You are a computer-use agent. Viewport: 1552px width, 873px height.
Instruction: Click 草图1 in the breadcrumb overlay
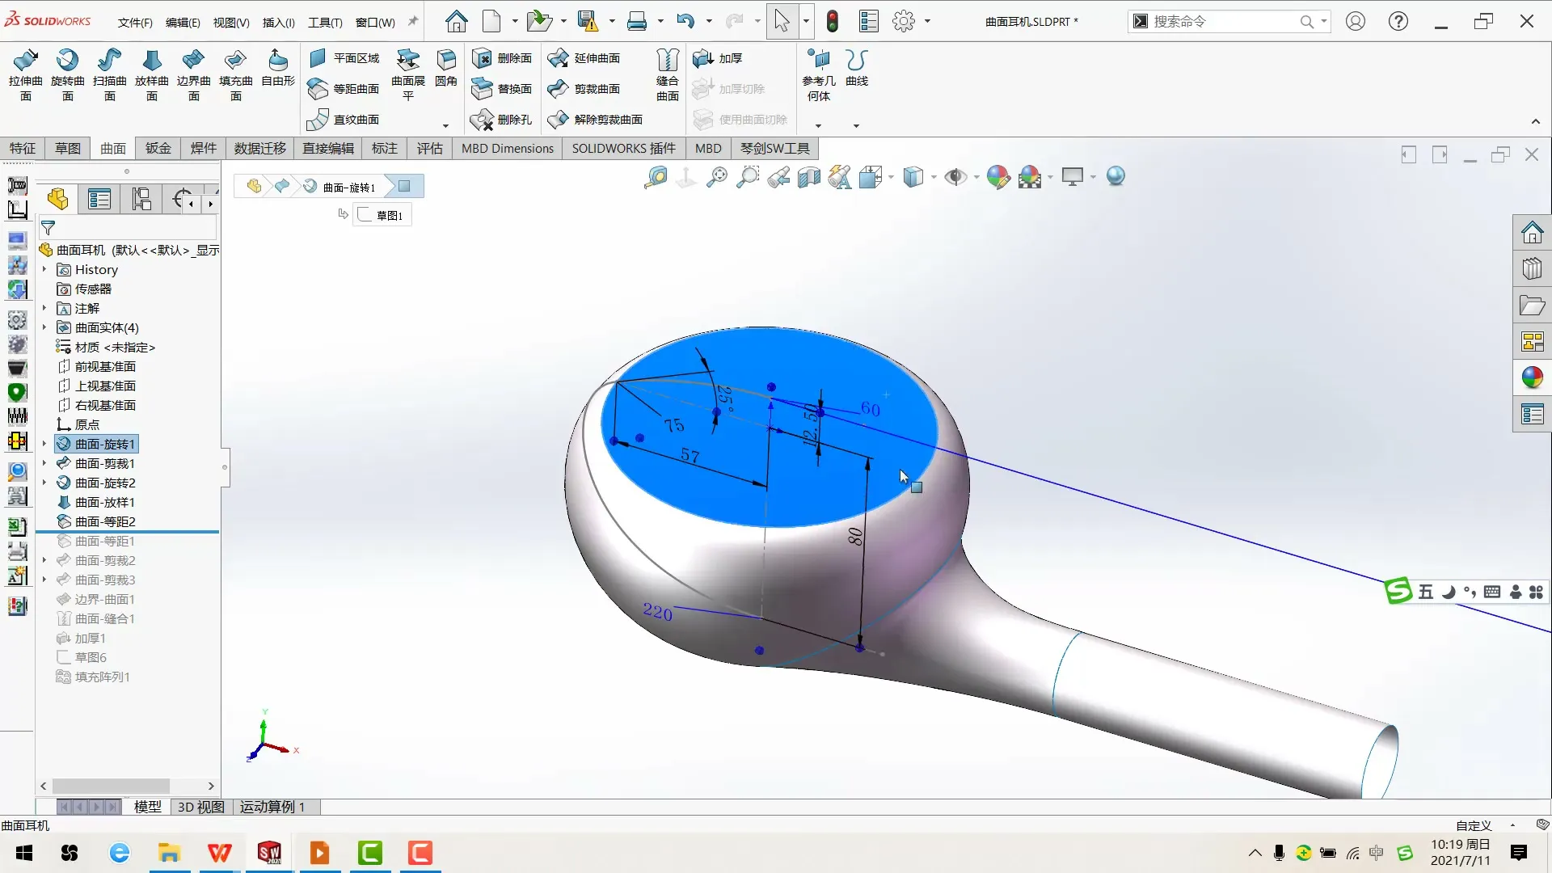[x=383, y=214]
